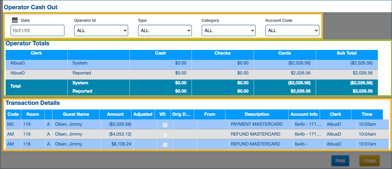Click the Date input field
This screenshot has width=392, height=169.
click(37, 30)
